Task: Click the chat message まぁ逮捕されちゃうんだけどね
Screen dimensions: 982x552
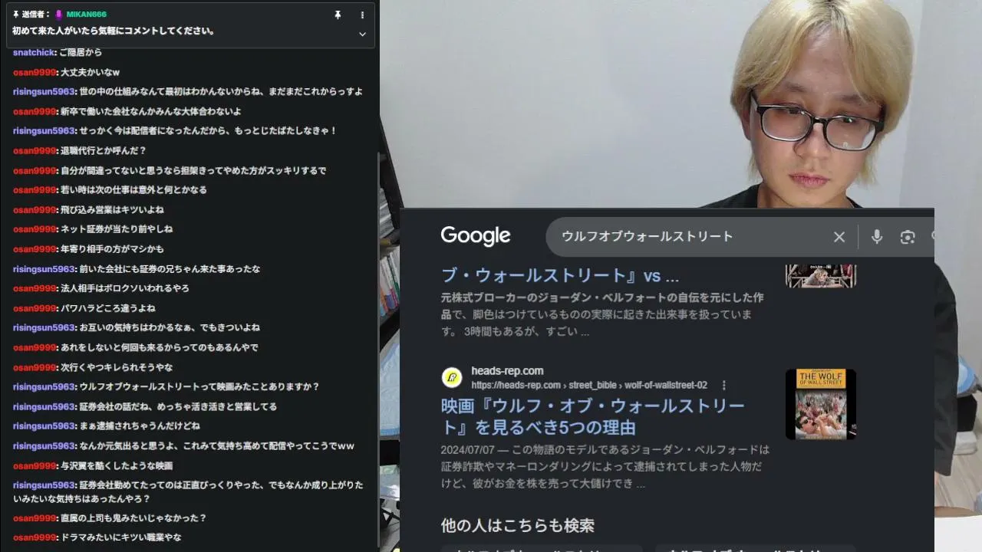Action: [140, 426]
